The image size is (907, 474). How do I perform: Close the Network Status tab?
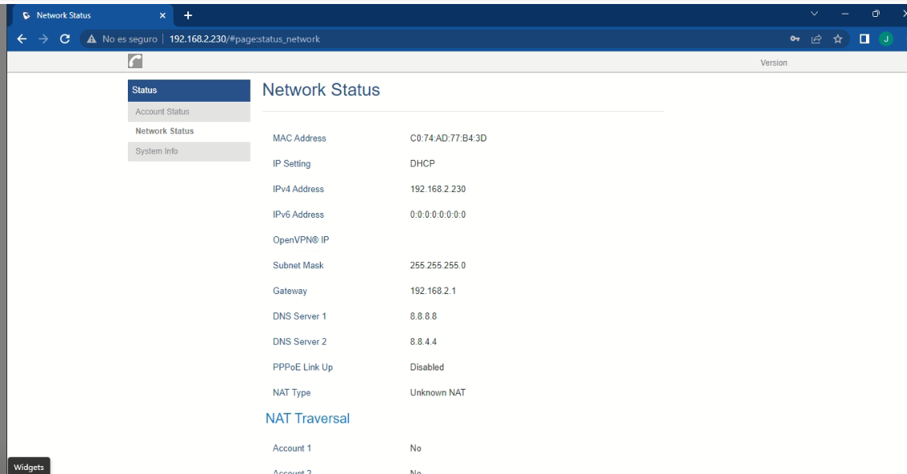point(163,14)
